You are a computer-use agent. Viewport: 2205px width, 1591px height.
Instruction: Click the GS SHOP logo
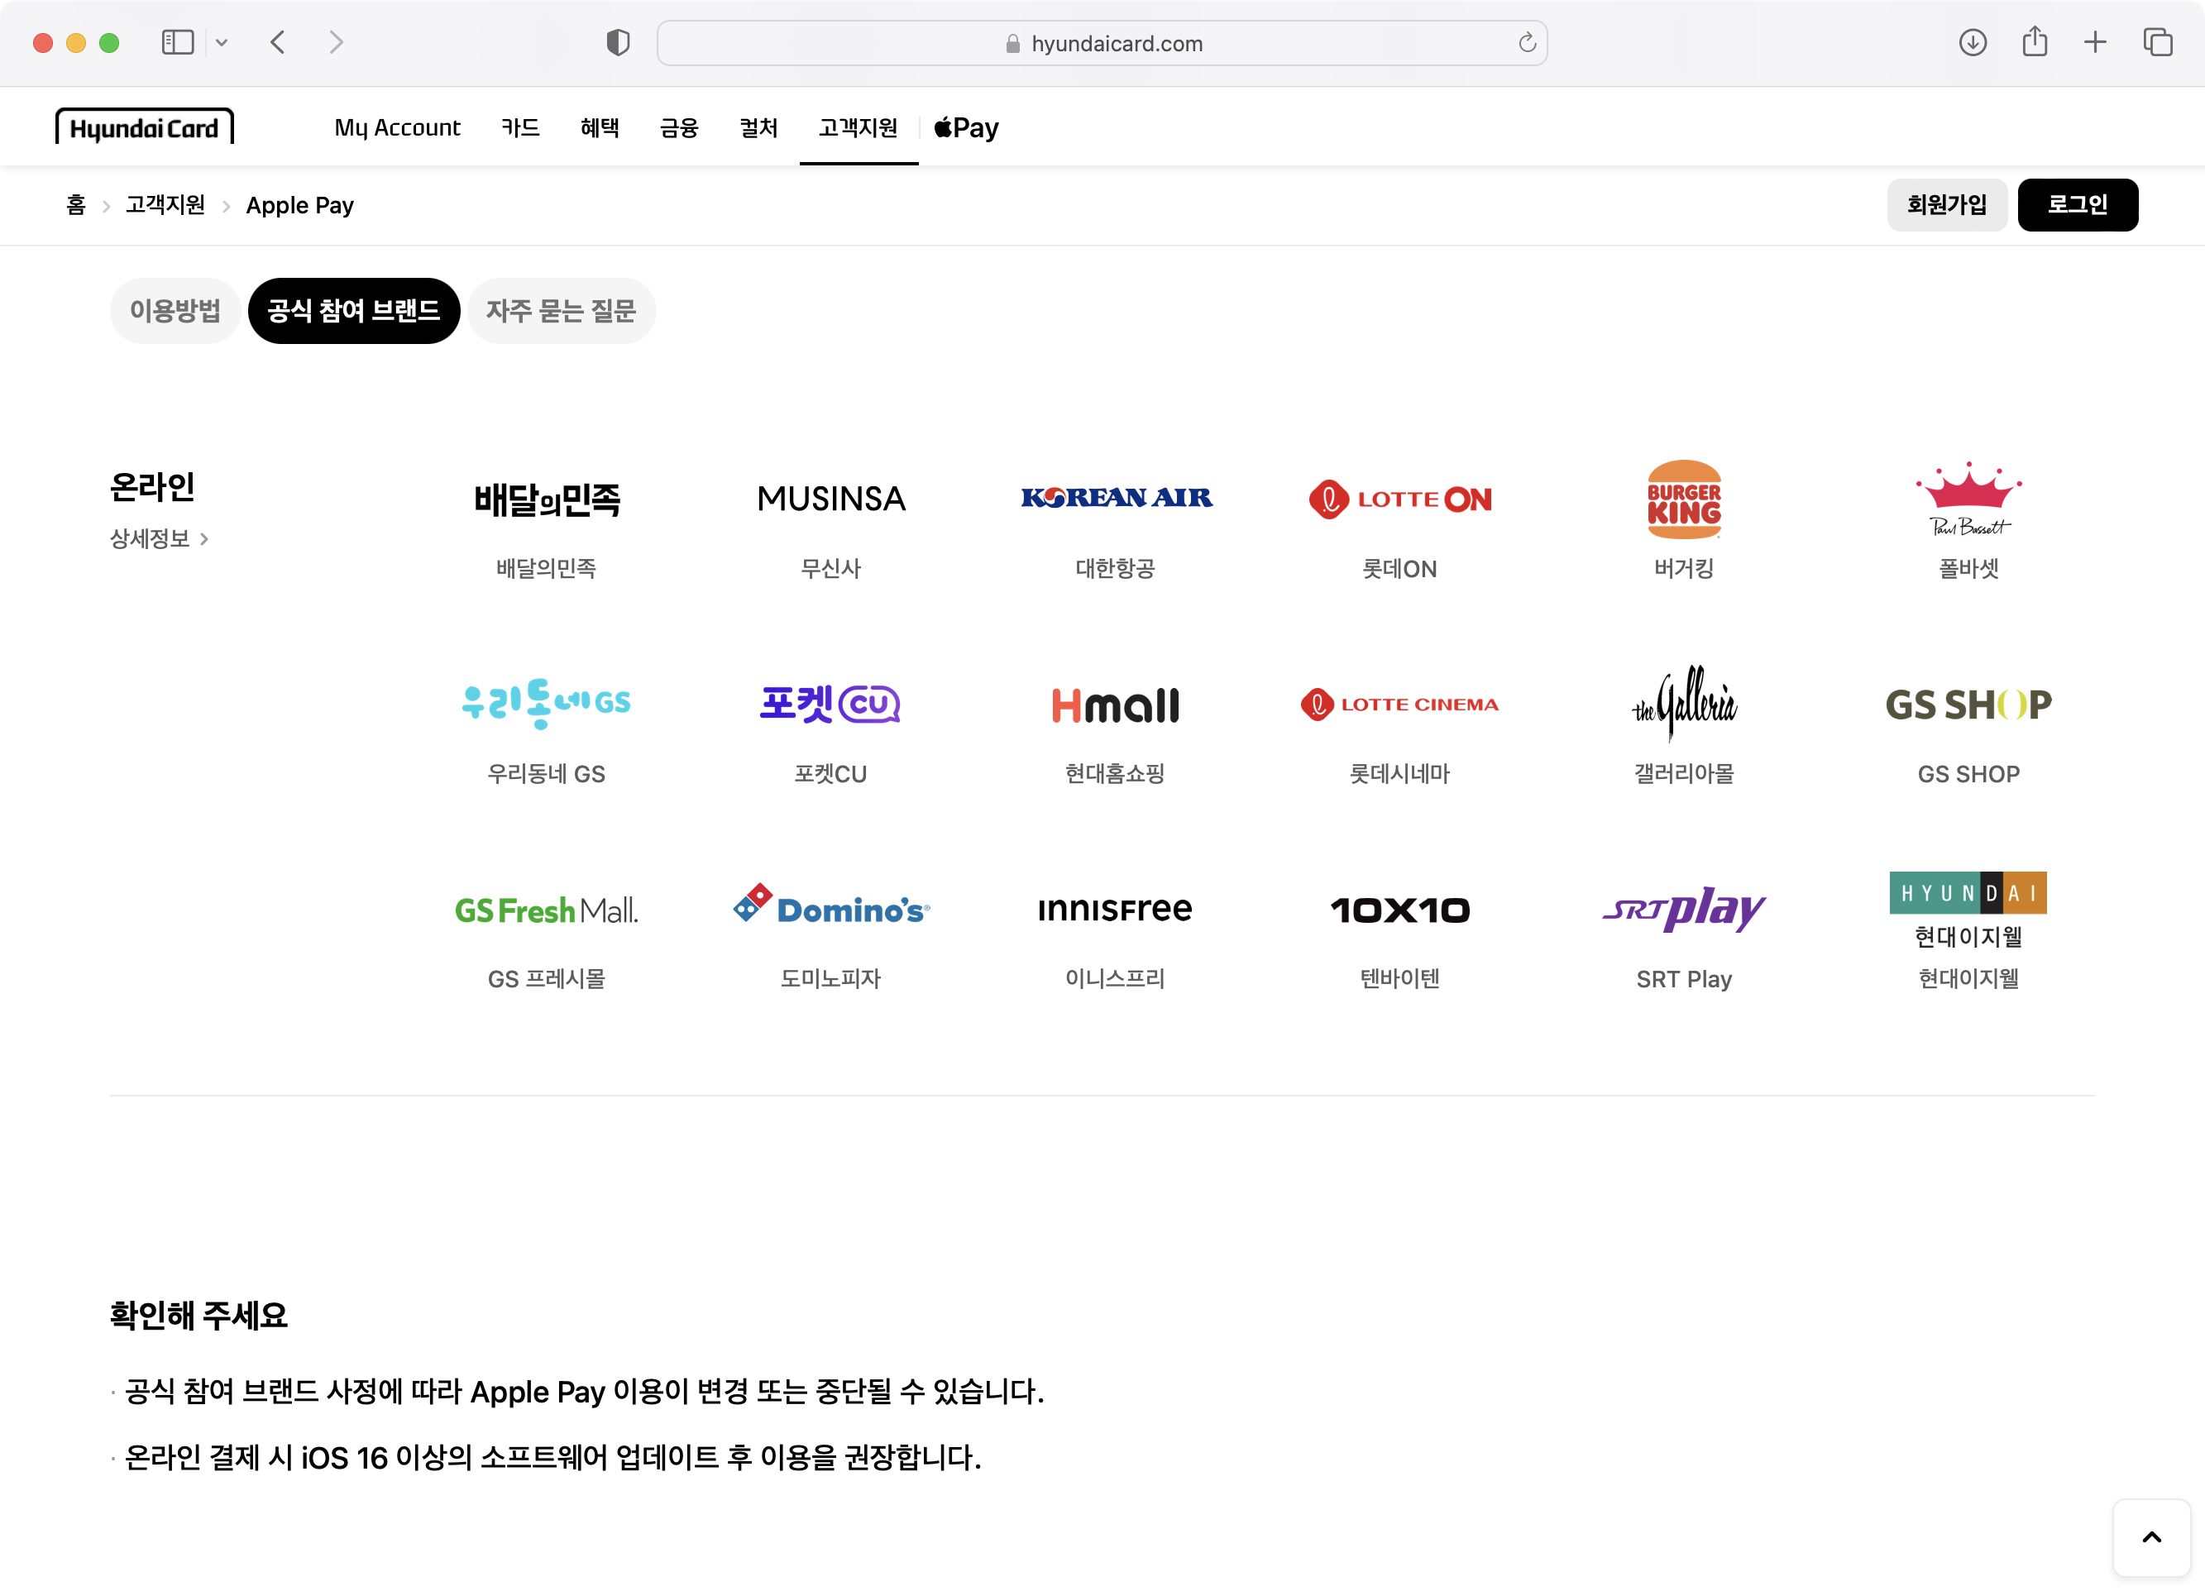[1968, 705]
